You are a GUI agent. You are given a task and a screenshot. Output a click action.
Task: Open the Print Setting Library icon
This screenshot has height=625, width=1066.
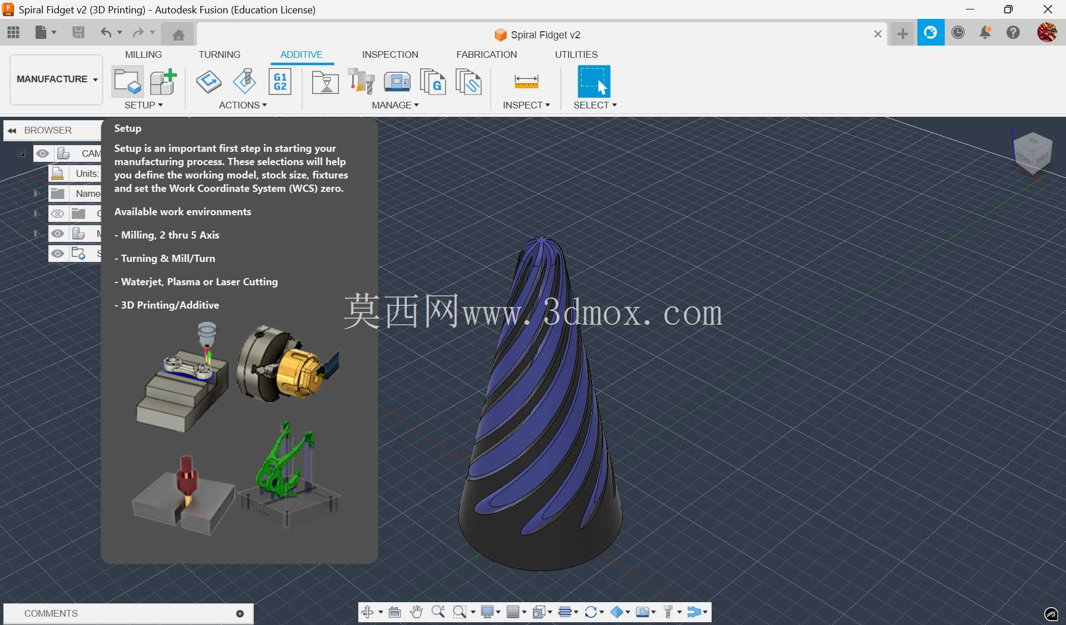pyautogui.click(x=325, y=82)
